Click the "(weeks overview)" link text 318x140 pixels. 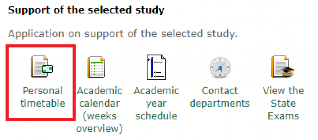100,122
